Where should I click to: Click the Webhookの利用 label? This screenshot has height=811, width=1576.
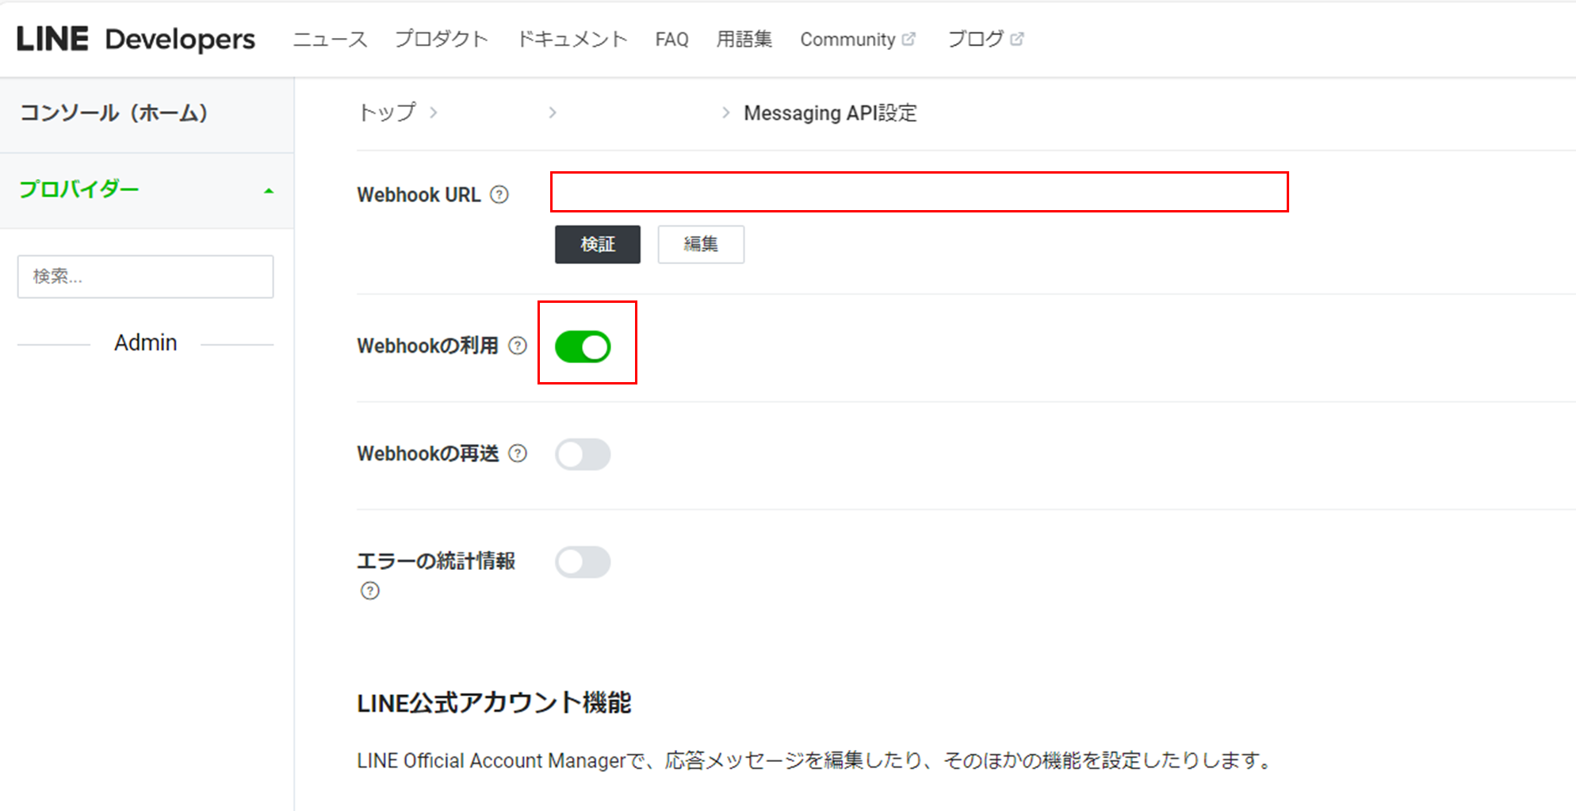[428, 346]
